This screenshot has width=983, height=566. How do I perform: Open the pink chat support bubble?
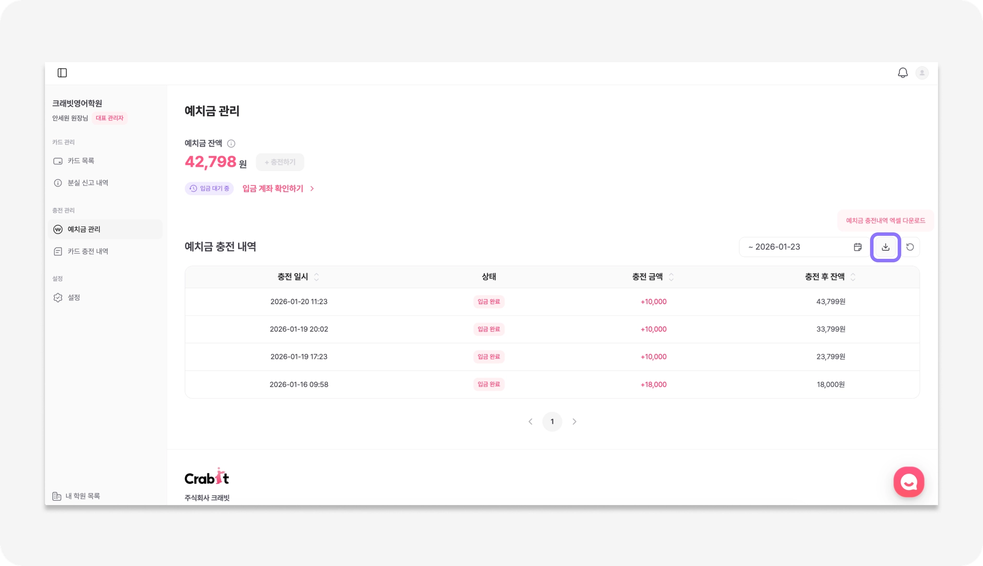(x=908, y=482)
